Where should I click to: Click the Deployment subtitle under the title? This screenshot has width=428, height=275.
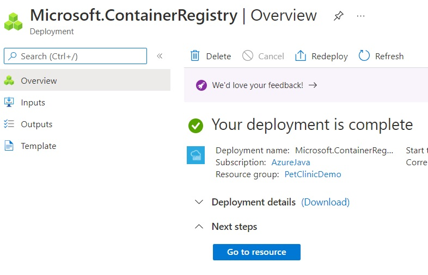tap(52, 32)
